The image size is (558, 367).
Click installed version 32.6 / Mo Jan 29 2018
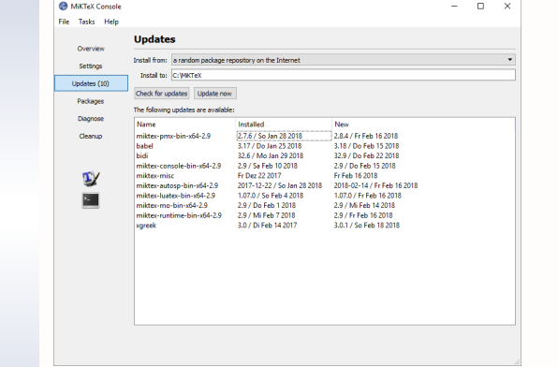pos(271,156)
